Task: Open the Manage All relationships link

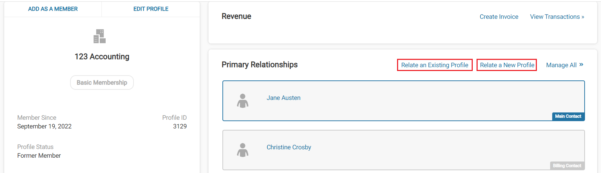Action: pyautogui.click(x=561, y=65)
